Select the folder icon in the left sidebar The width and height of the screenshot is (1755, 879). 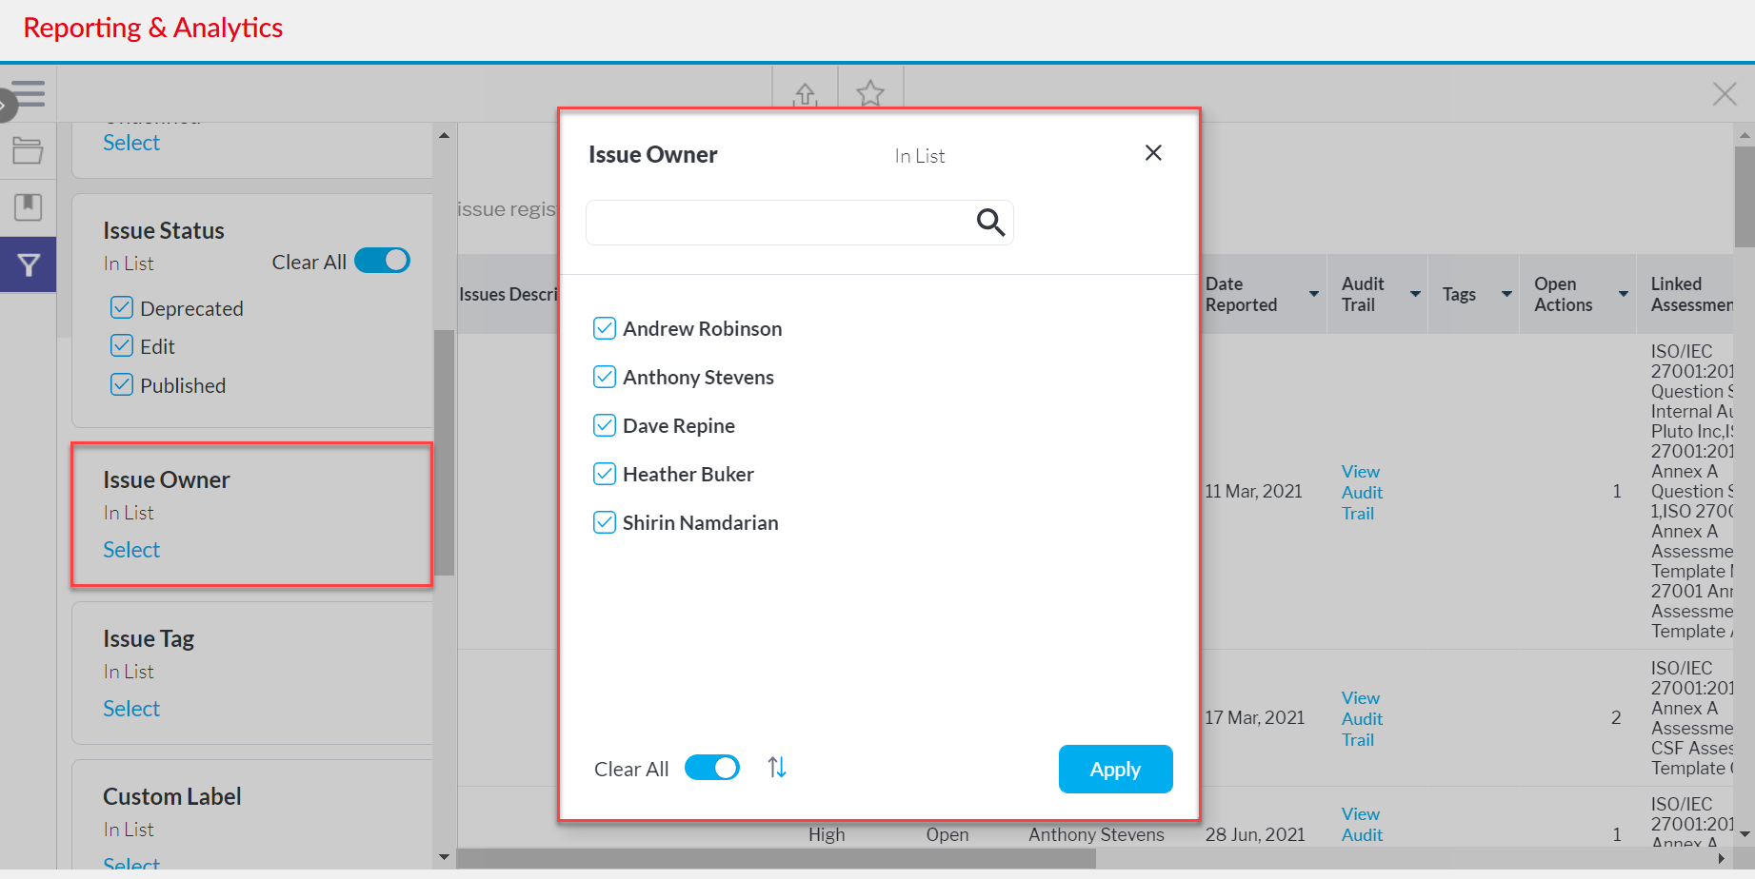29,150
